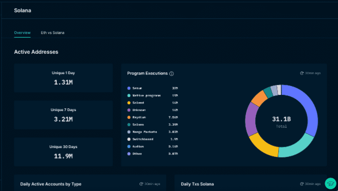Click the 31.1B total value
The width and height of the screenshot is (338, 191).
[281, 119]
